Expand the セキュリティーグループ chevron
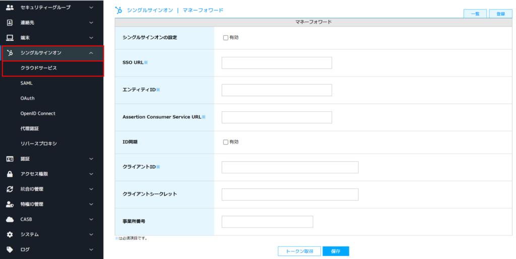Viewport: 516px width, 259px height. point(91,7)
